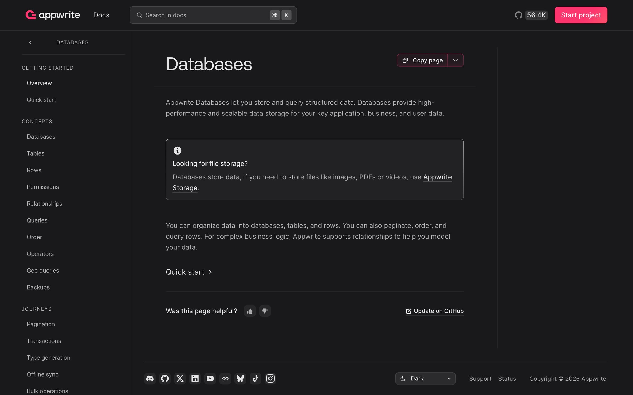633x395 pixels.
Task: Open the Support footer link
Action: pos(480,379)
